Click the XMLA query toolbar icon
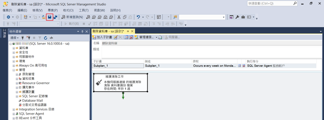The width and height of the screenshot is (324, 120). (106, 17)
